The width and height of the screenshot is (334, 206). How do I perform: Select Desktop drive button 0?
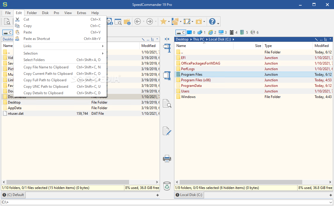click(x=191, y=33)
